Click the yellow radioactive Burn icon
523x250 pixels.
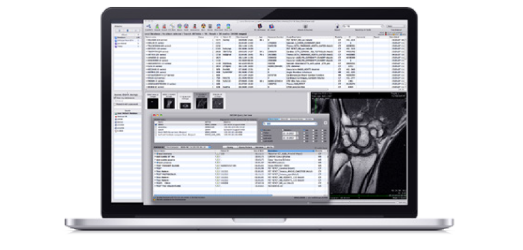203,26
